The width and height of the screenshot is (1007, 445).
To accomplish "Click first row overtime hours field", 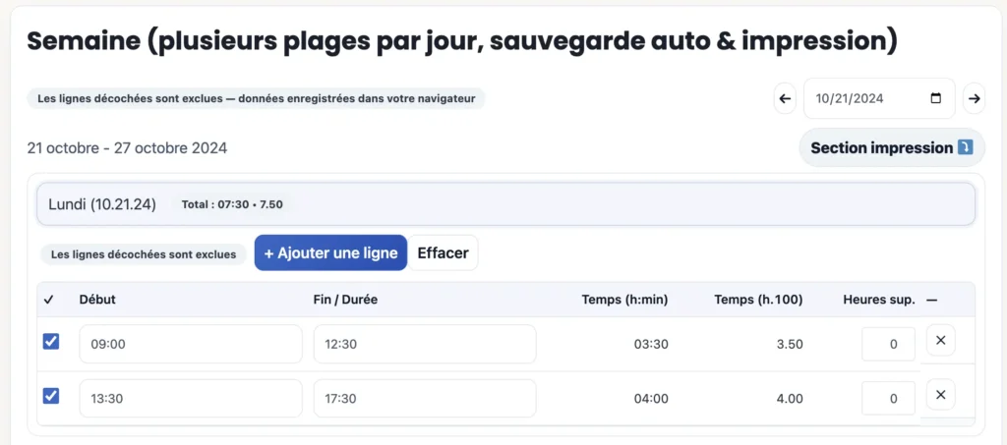I will pyautogui.click(x=889, y=344).
